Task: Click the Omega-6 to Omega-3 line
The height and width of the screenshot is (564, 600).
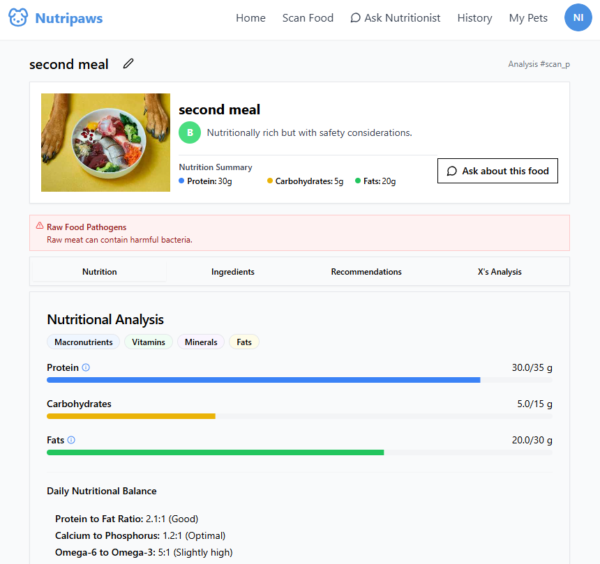Action: (x=144, y=553)
